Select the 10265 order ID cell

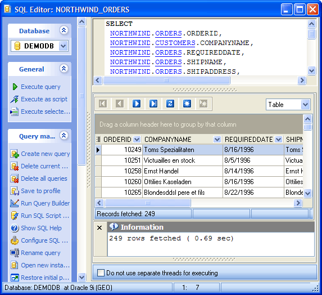(122, 193)
